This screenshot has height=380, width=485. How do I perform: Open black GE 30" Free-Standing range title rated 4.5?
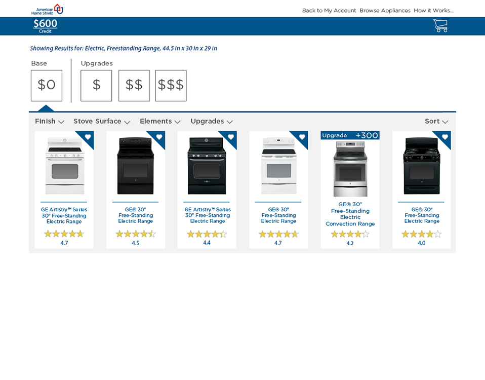point(136,215)
